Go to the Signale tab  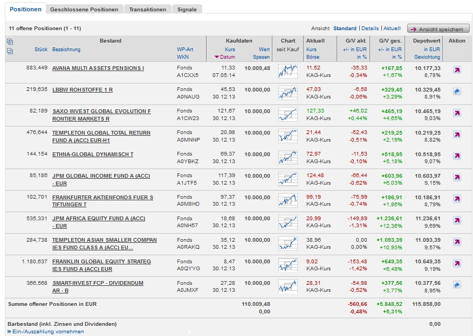tap(187, 10)
